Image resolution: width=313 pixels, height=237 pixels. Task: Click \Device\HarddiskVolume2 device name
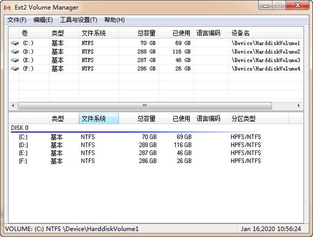pyautogui.click(x=266, y=52)
